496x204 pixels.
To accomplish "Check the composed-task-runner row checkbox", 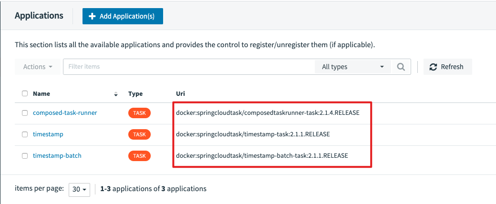I will tap(25, 113).
